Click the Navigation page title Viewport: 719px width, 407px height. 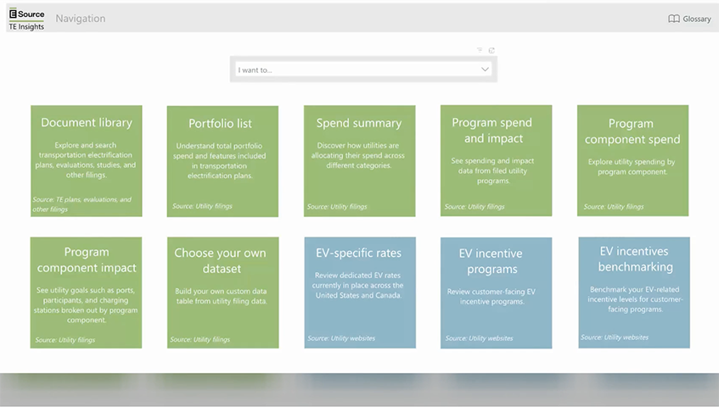(x=81, y=19)
